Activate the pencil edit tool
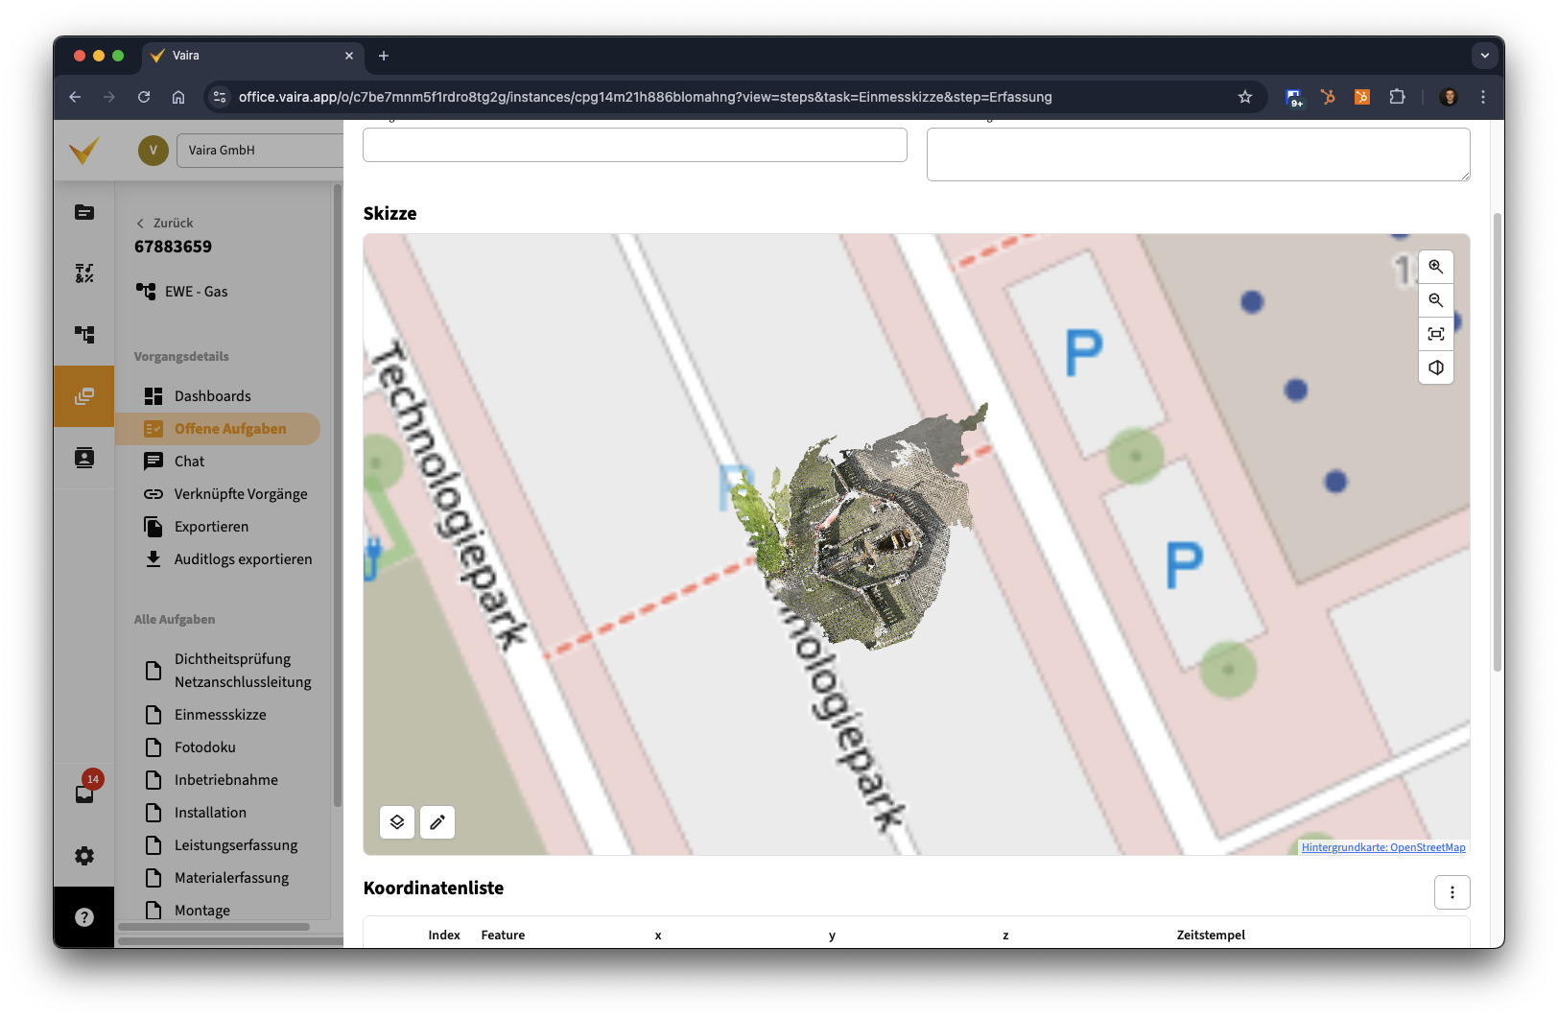The height and width of the screenshot is (1019, 1558). [x=437, y=822]
